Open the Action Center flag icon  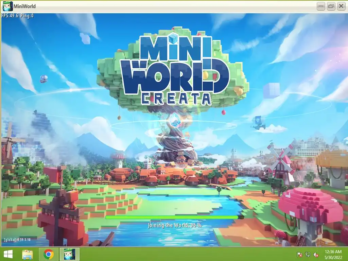(x=299, y=254)
